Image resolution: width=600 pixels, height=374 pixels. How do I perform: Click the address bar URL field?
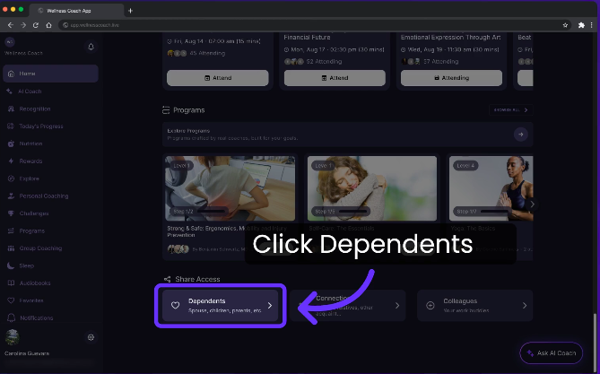pyautogui.click(x=315, y=25)
